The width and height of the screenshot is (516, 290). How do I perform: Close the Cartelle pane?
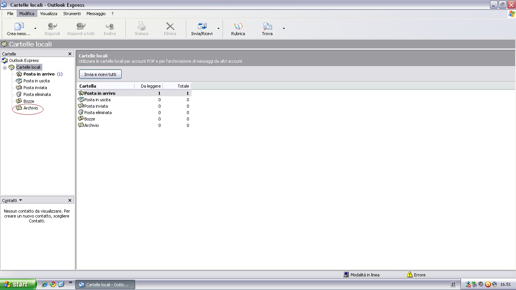click(70, 54)
